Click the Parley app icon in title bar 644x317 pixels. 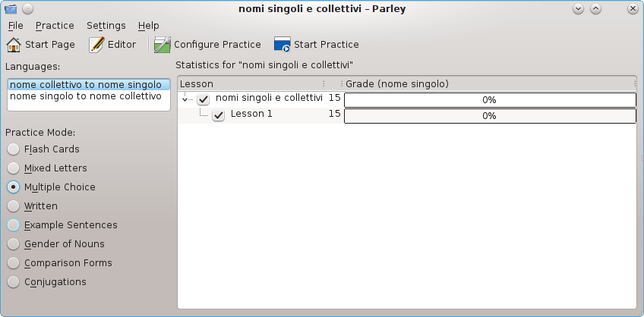(x=10, y=8)
